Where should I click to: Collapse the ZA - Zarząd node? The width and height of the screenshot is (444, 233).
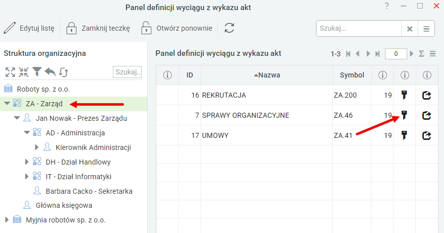7,104
